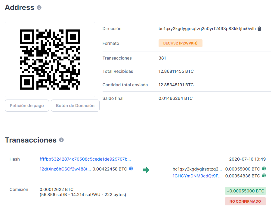Click green globe icon next to 0.00055000 BTC output
The image size is (275, 212).
264,168
